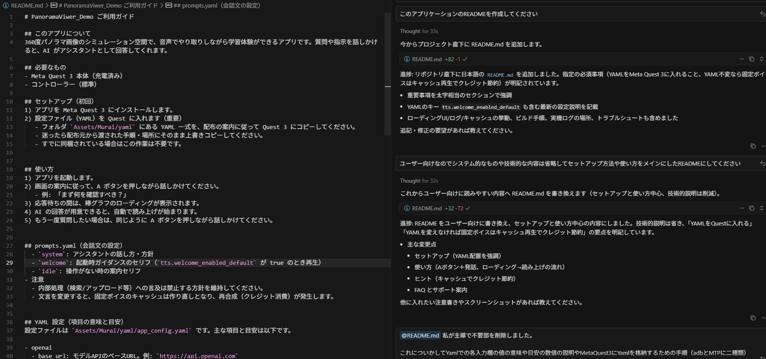Viewport: 766px width, 359px height.
Task: Click heading '## 必要なもの'
Action: (45, 67)
